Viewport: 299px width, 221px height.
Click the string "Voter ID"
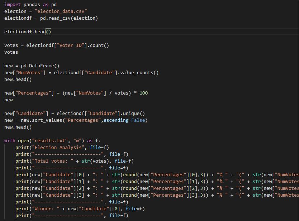point(71,45)
